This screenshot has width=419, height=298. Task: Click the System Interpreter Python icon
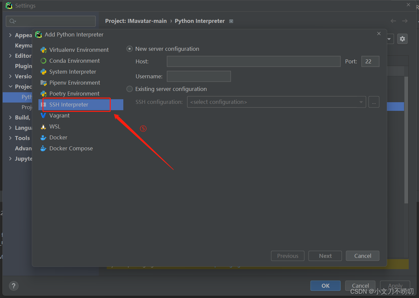click(43, 72)
